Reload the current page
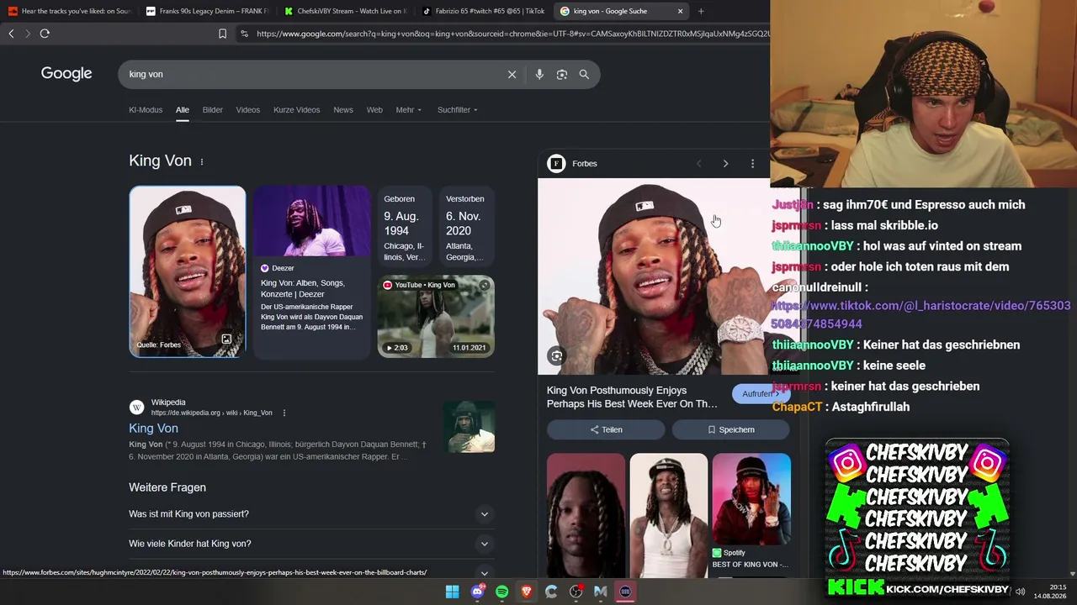This screenshot has width=1077, height=605. [x=45, y=34]
